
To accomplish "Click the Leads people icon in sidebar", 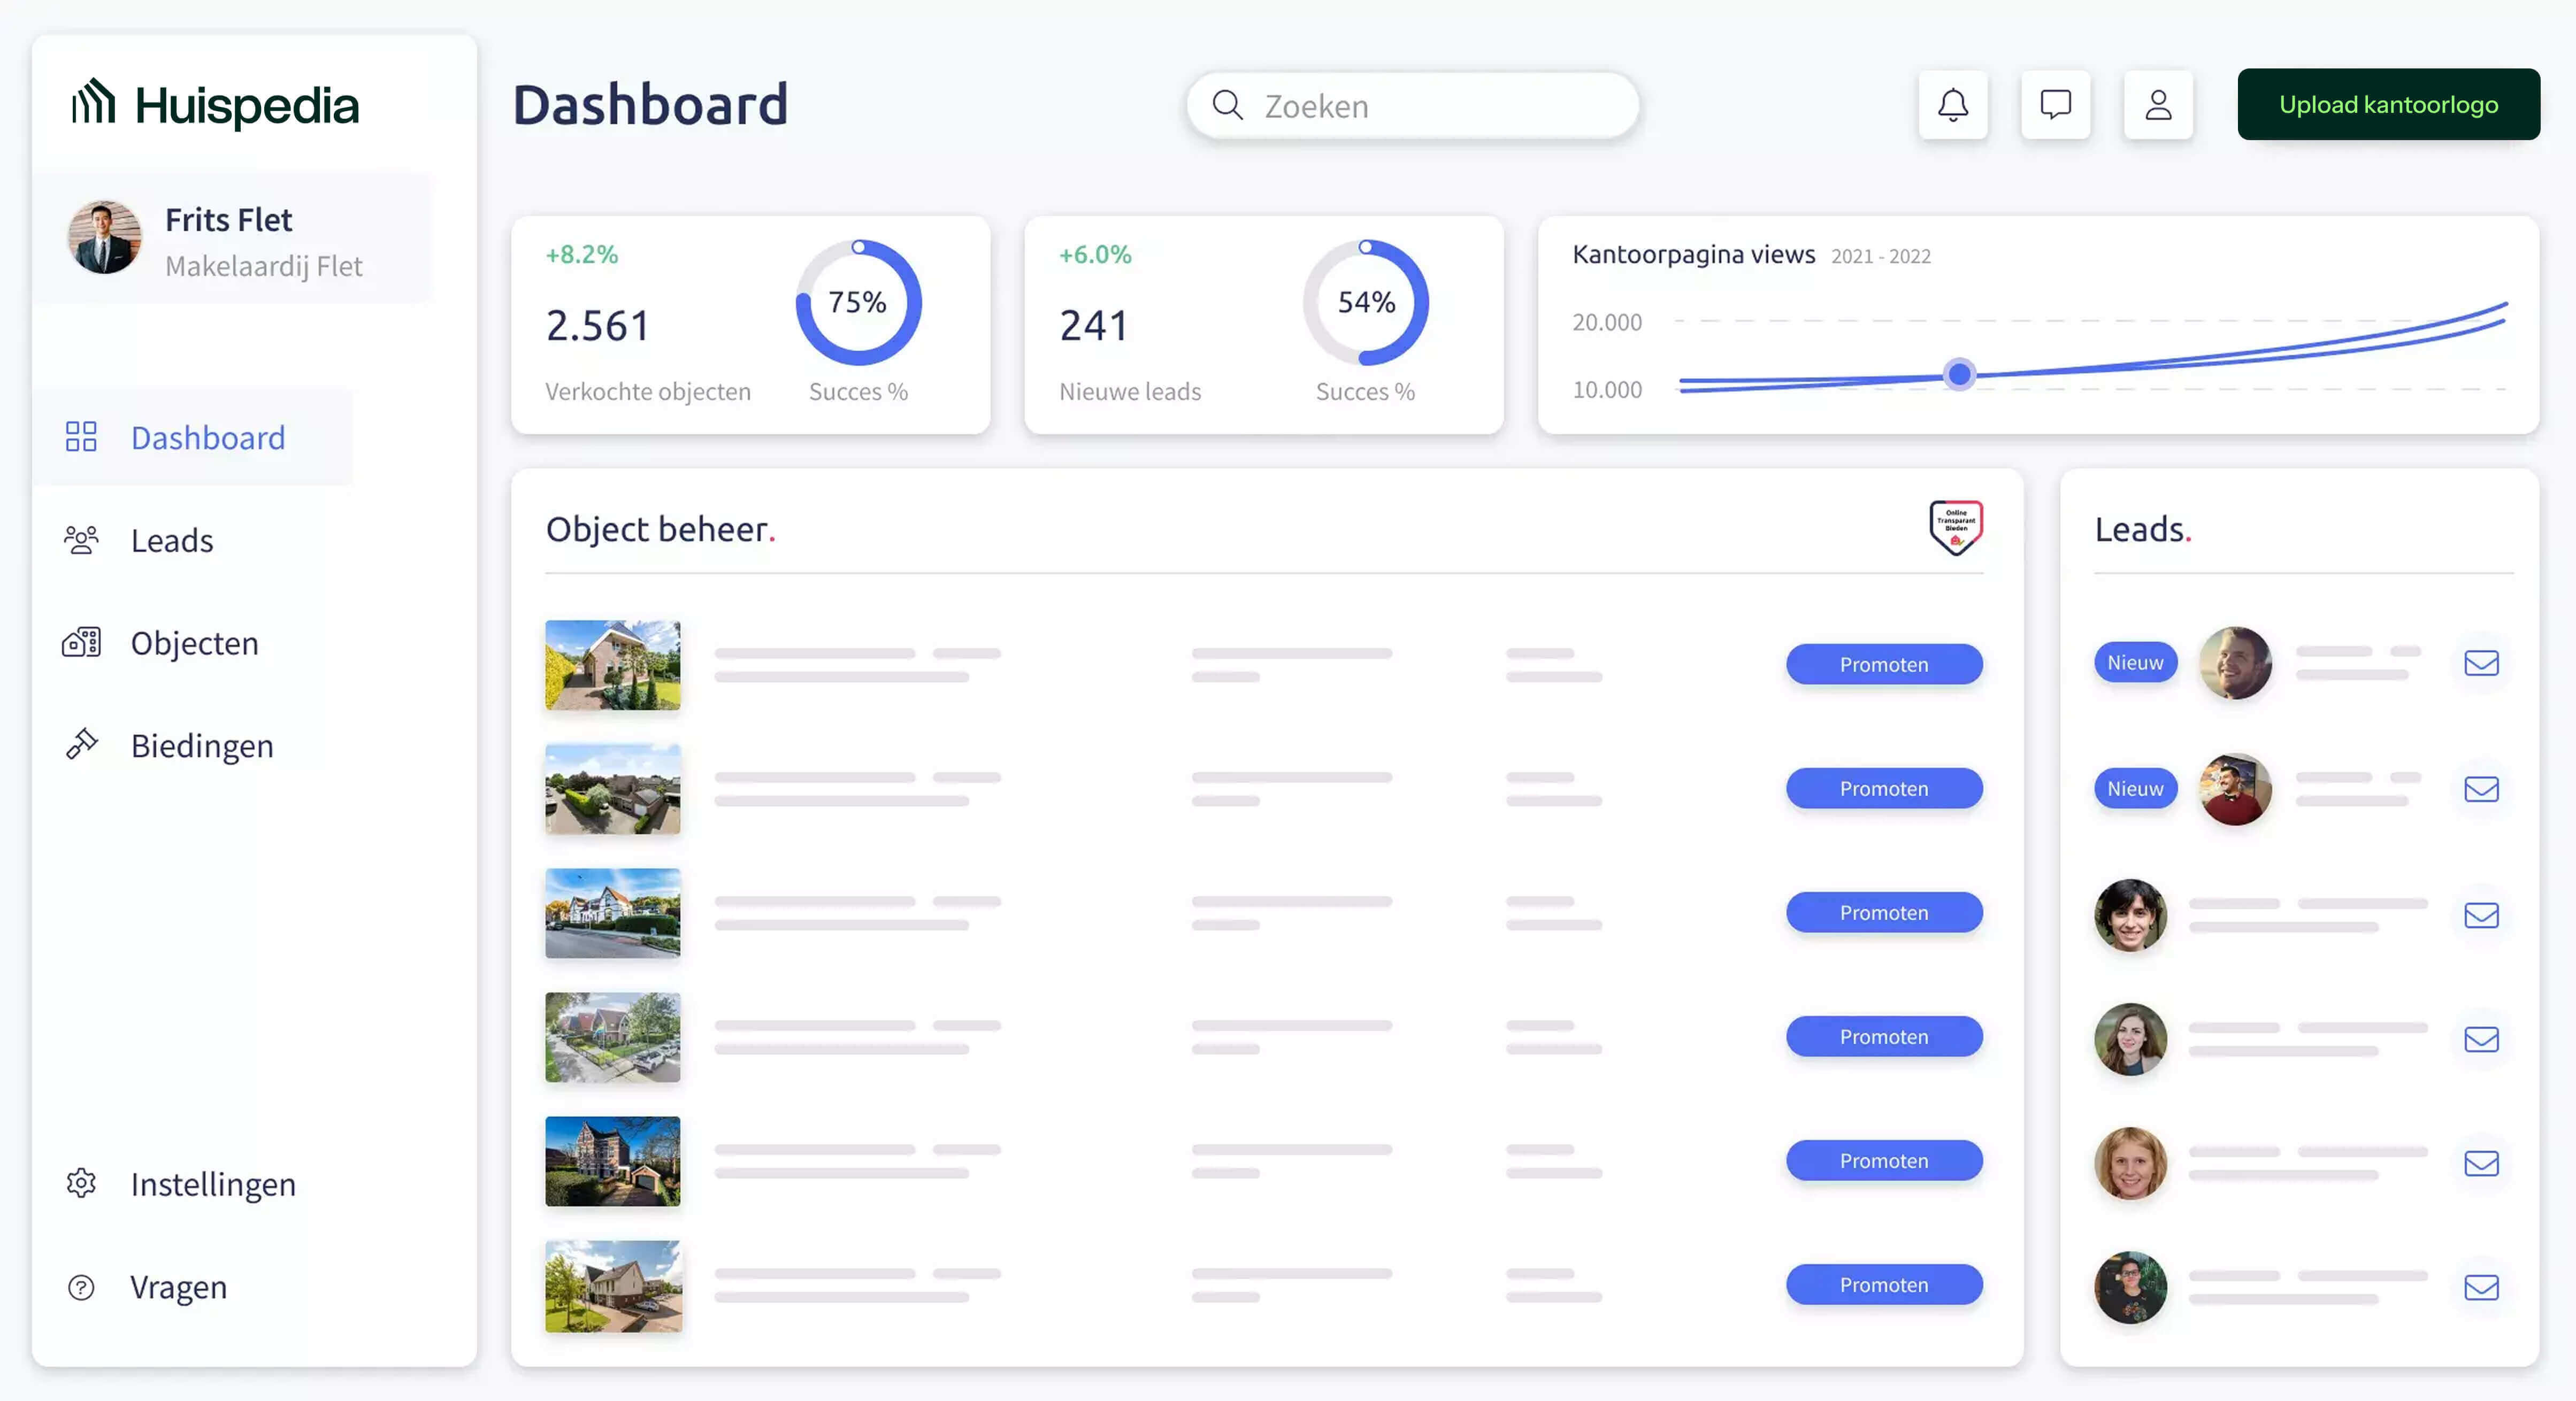I will 81,540.
